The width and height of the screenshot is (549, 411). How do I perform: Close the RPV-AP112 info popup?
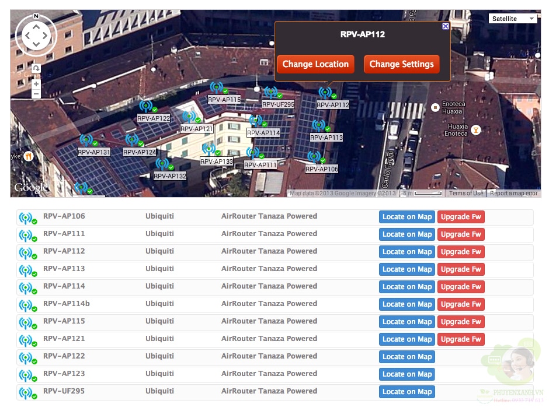pos(446,26)
